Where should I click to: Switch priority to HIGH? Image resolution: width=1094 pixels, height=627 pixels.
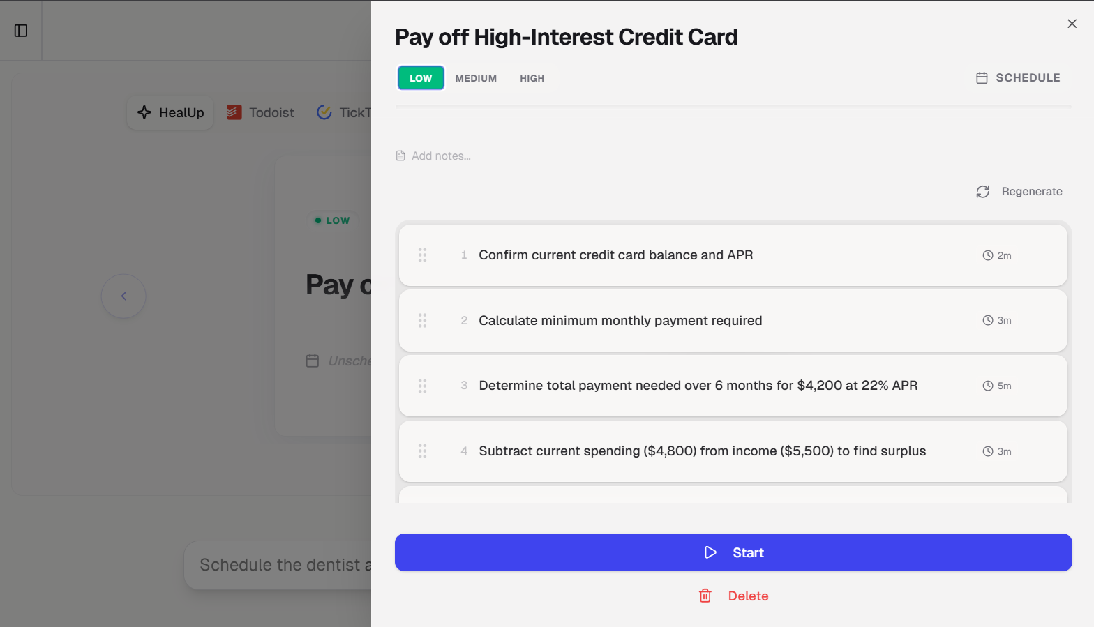532,78
